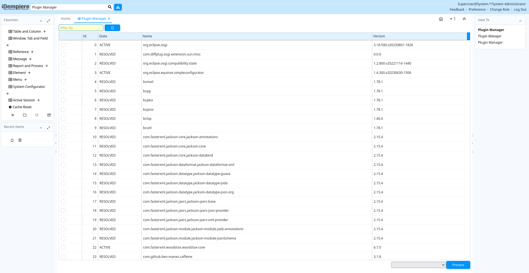
Task: Click the Log Out link
Action: 520,10
